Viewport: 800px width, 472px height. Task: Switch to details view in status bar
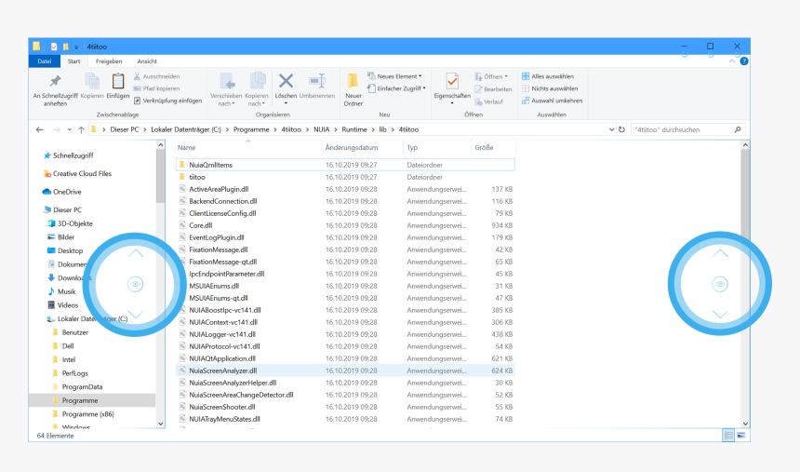pyautogui.click(x=728, y=435)
